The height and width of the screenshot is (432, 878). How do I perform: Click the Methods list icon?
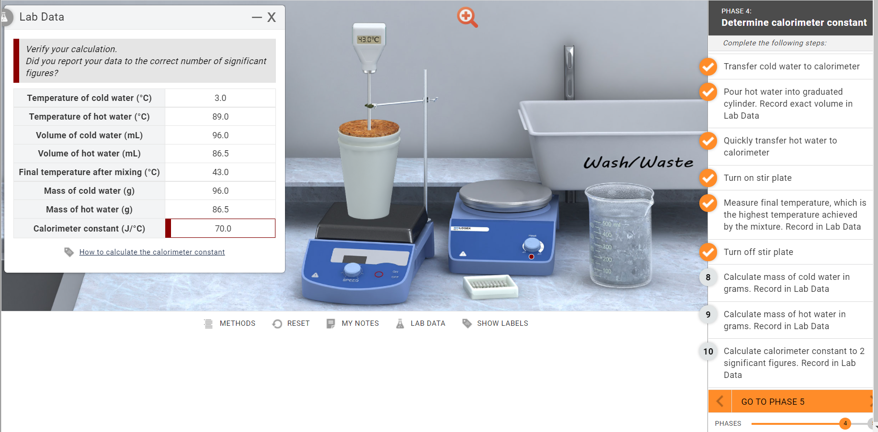(x=208, y=324)
